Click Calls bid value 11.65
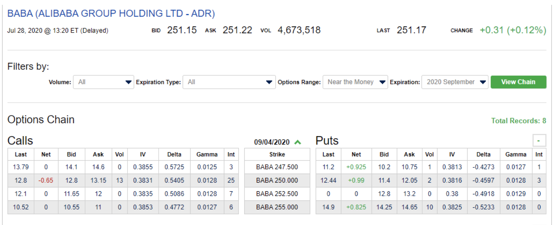557x225 pixels. [x=71, y=194]
